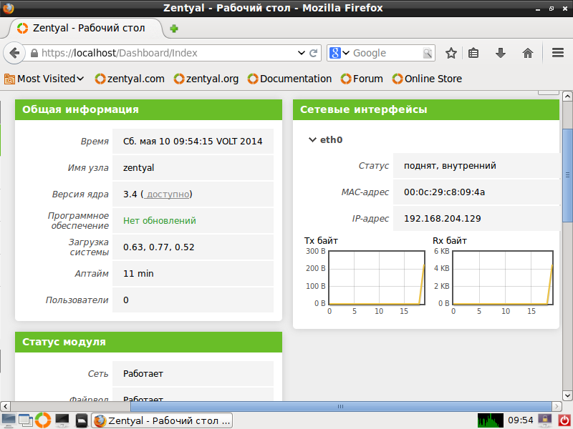Click the hostname value zentyal
The image size is (573, 429).
click(x=138, y=168)
